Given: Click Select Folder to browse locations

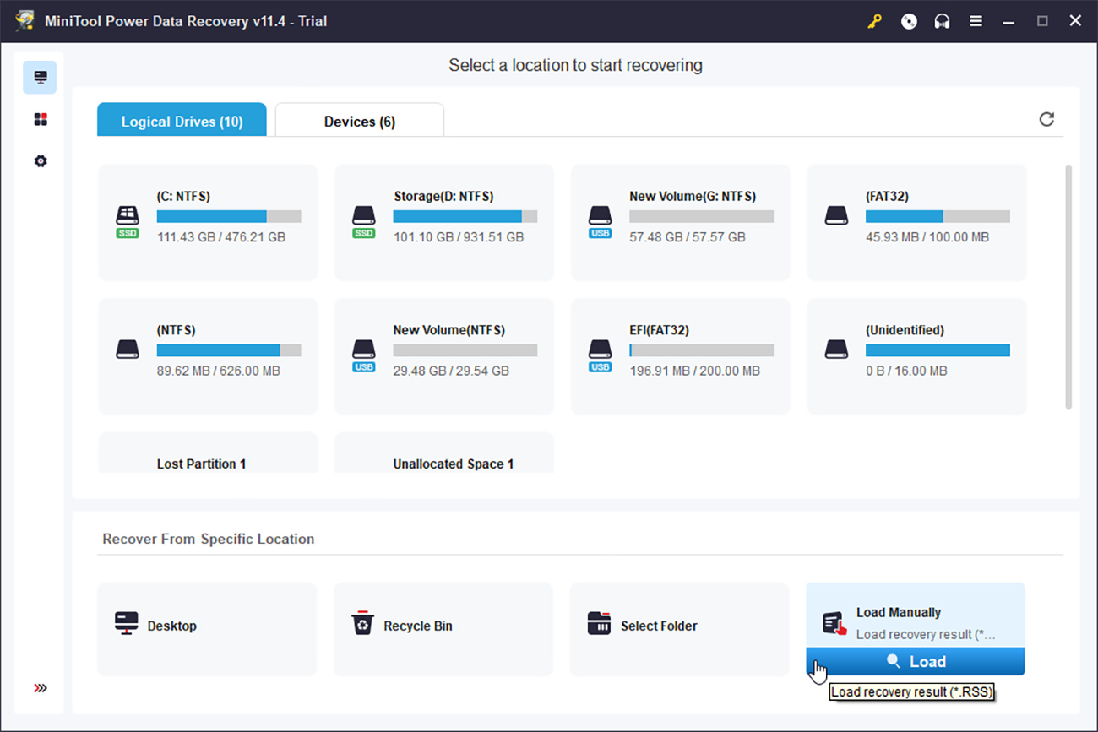Looking at the screenshot, I should [x=659, y=626].
